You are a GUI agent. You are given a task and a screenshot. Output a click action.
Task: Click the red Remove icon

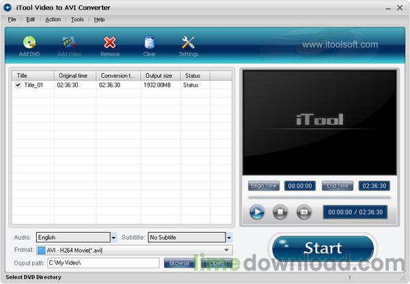110,42
